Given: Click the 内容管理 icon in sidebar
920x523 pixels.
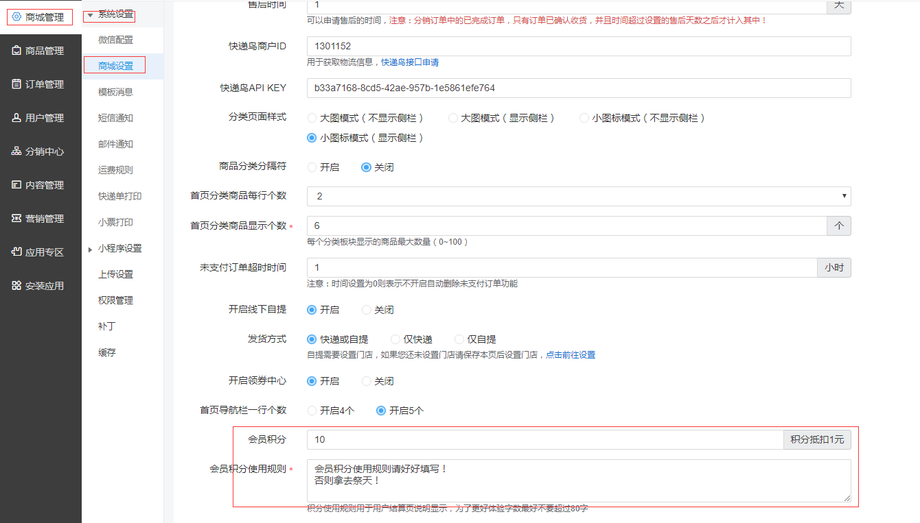Looking at the screenshot, I should point(16,185).
